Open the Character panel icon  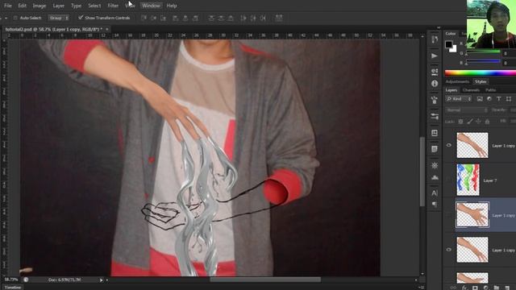pos(435,193)
